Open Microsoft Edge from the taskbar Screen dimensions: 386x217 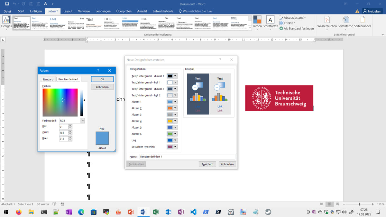81,212
